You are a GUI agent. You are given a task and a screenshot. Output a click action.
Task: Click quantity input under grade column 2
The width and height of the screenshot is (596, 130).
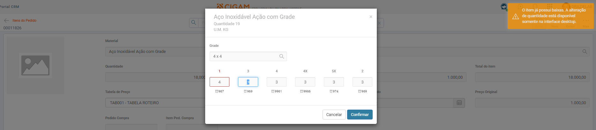click(362, 82)
